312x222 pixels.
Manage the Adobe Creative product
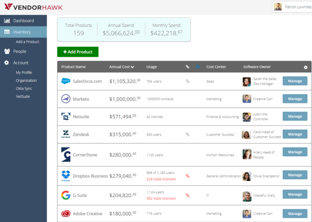pyautogui.click(x=295, y=214)
